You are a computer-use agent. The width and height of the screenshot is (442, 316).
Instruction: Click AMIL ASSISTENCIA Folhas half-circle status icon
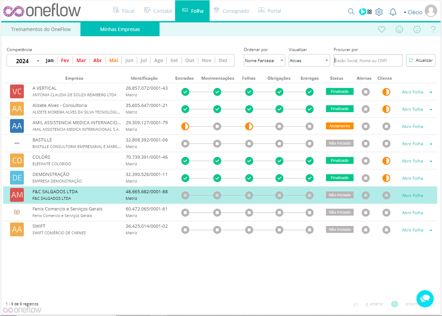(x=249, y=126)
